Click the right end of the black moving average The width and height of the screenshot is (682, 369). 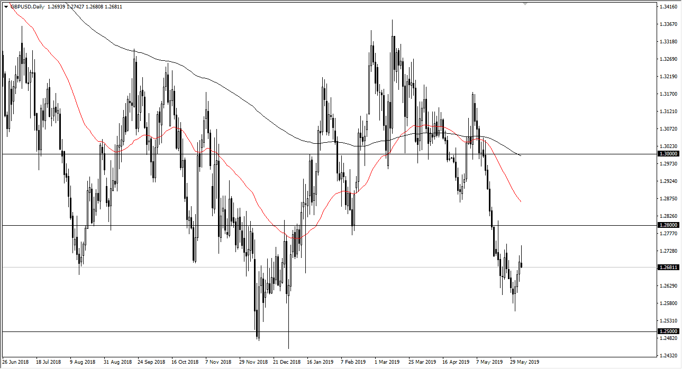tap(521, 155)
